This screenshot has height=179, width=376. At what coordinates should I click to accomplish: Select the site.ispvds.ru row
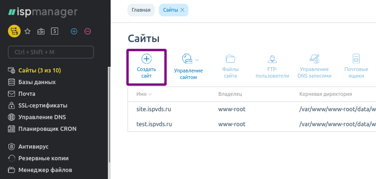252,109
